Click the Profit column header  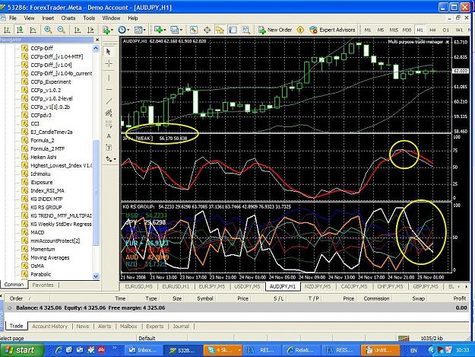[460, 298]
